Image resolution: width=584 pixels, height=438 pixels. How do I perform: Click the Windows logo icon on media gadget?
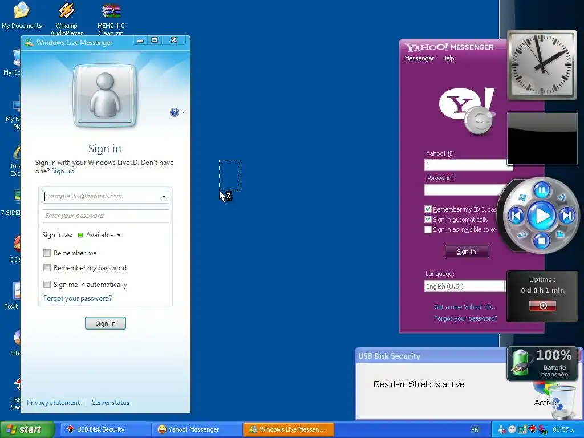point(522,197)
